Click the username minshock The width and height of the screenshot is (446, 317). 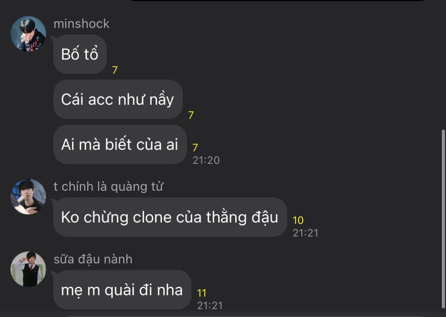click(82, 24)
